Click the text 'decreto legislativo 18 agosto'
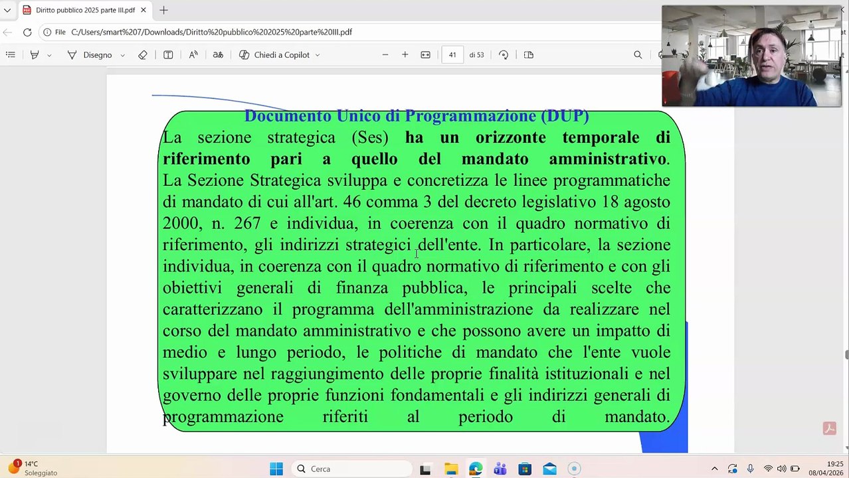This screenshot has width=849, height=478. click(567, 202)
